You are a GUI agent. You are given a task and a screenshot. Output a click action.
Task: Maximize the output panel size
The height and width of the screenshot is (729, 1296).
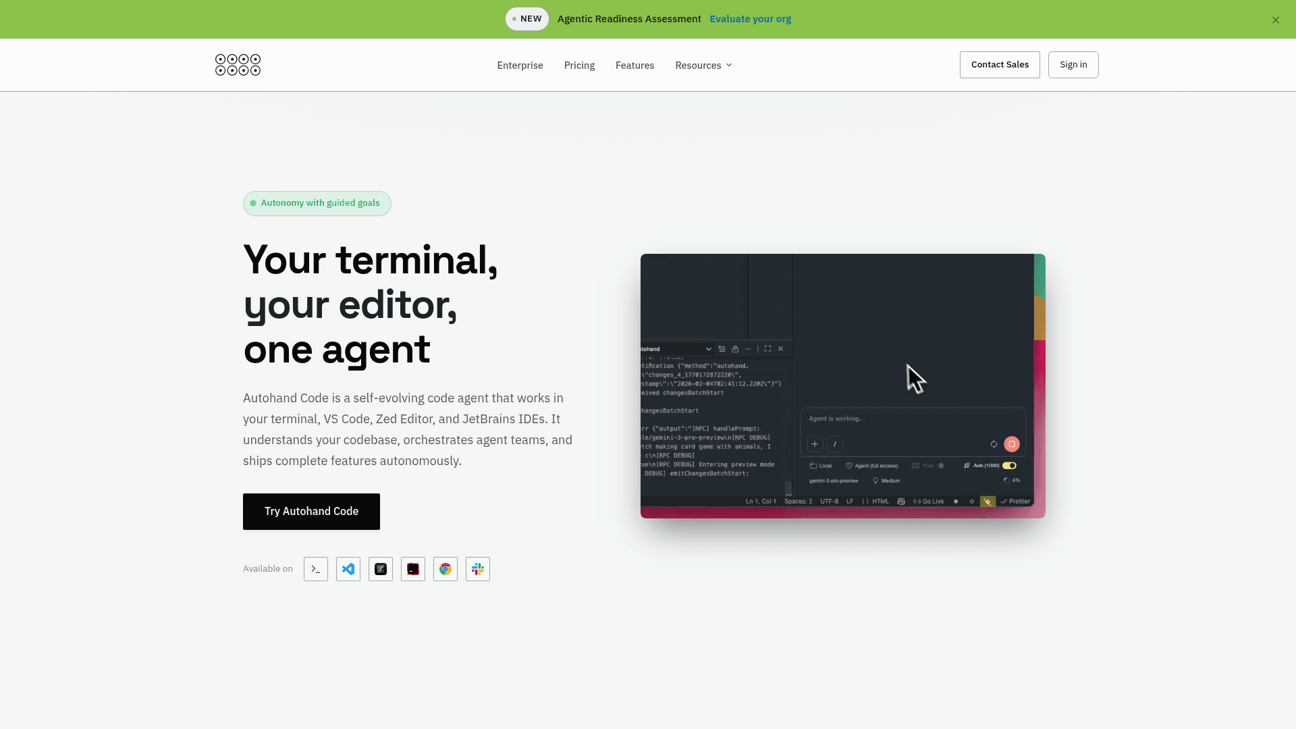[767, 349]
